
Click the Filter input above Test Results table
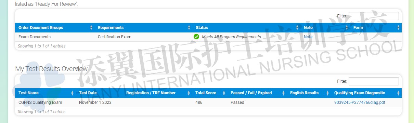tap(374, 81)
